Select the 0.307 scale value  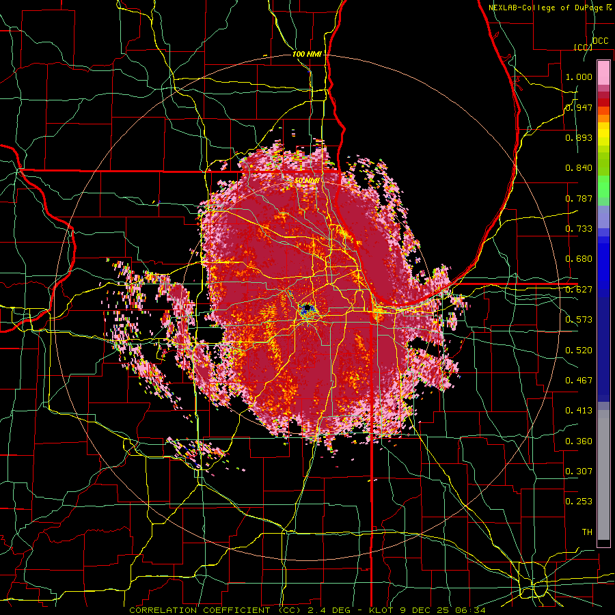point(579,471)
